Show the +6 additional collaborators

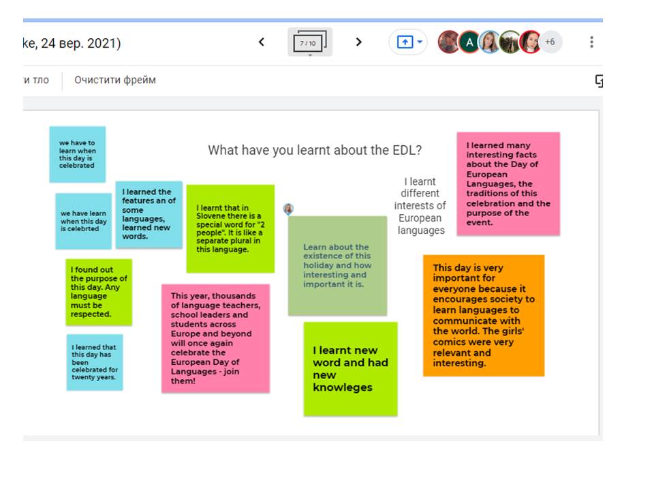coord(550,42)
